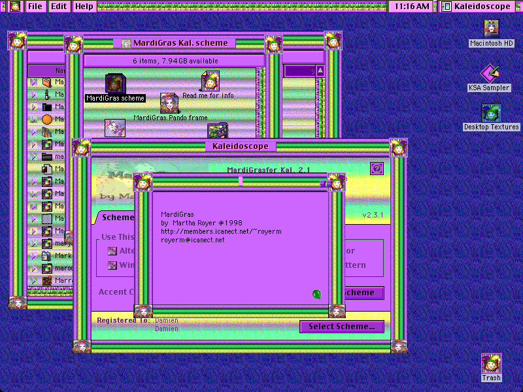Click the vertical scrollbar of MardiGras Kal. scheme

(261, 103)
